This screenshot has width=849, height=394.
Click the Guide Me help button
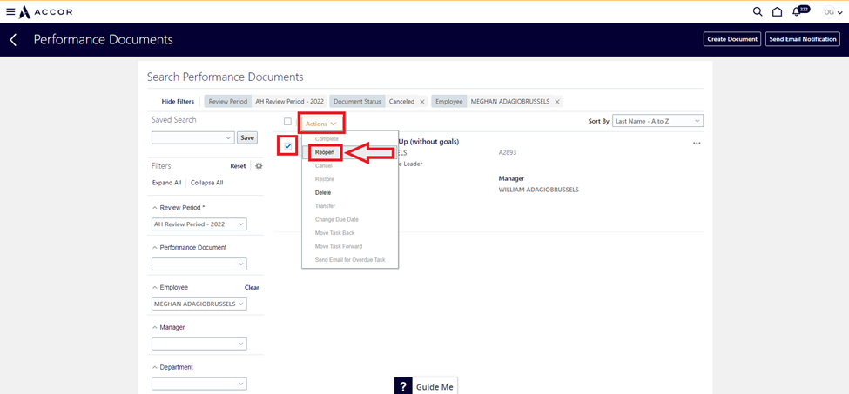[x=426, y=386]
